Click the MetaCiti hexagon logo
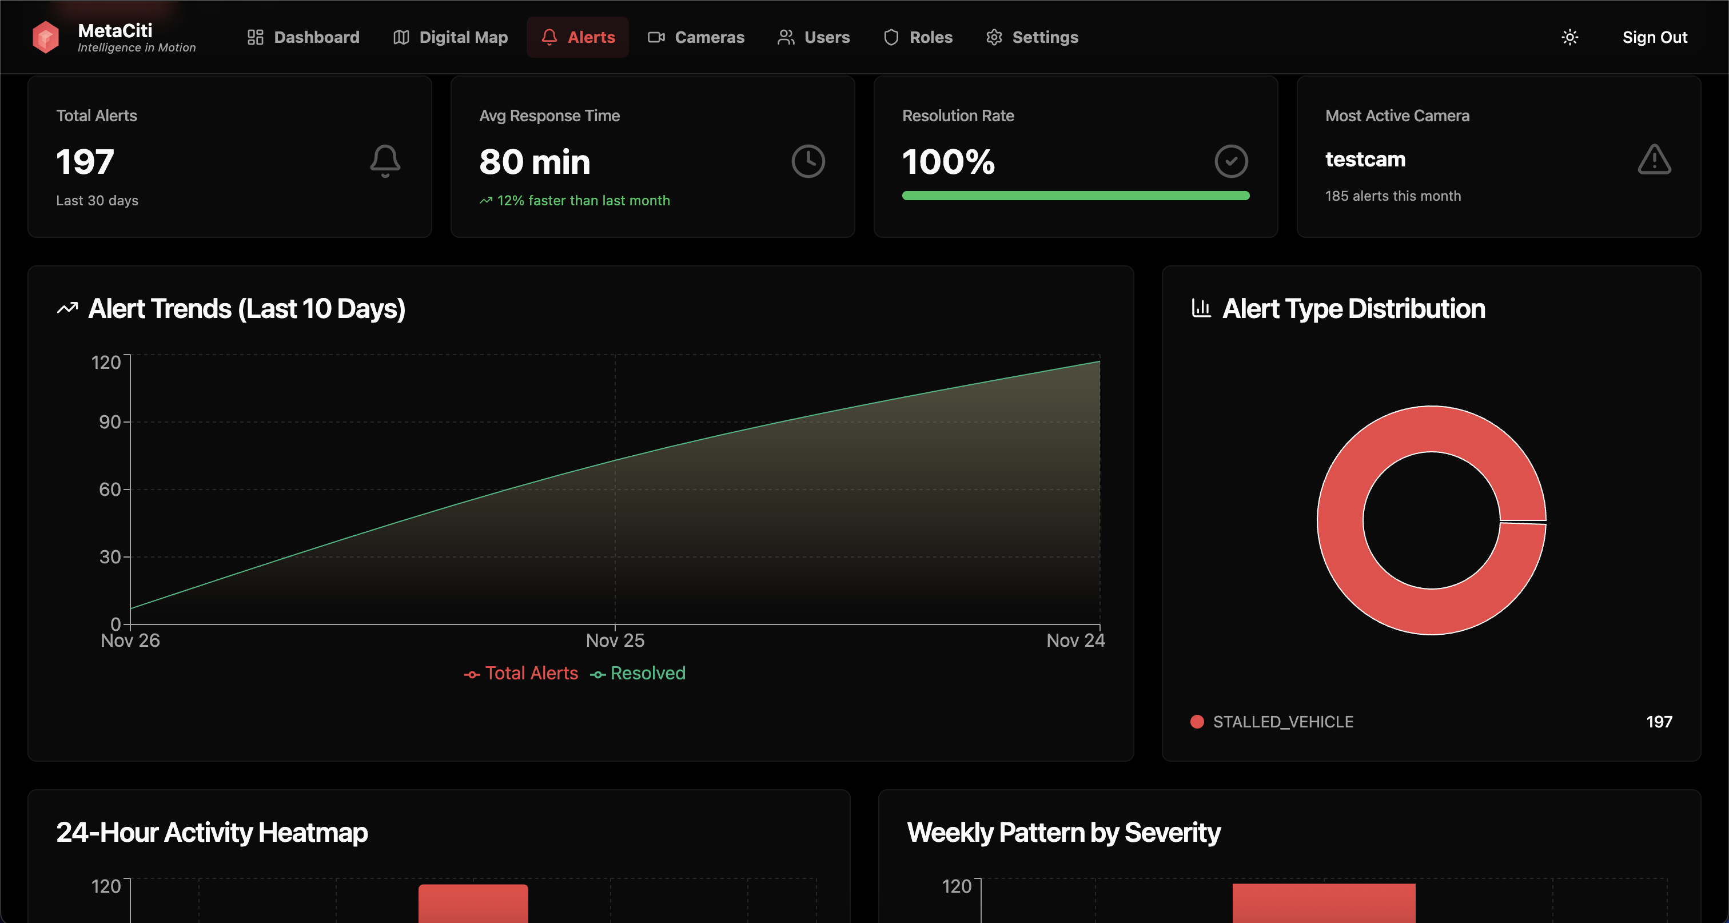1729x923 pixels. (x=46, y=37)
